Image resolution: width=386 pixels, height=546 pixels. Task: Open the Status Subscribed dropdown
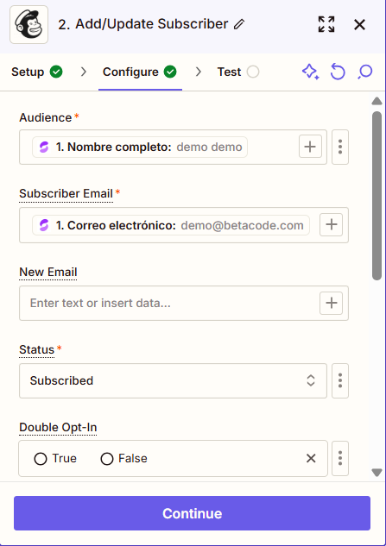pos(173,380)
